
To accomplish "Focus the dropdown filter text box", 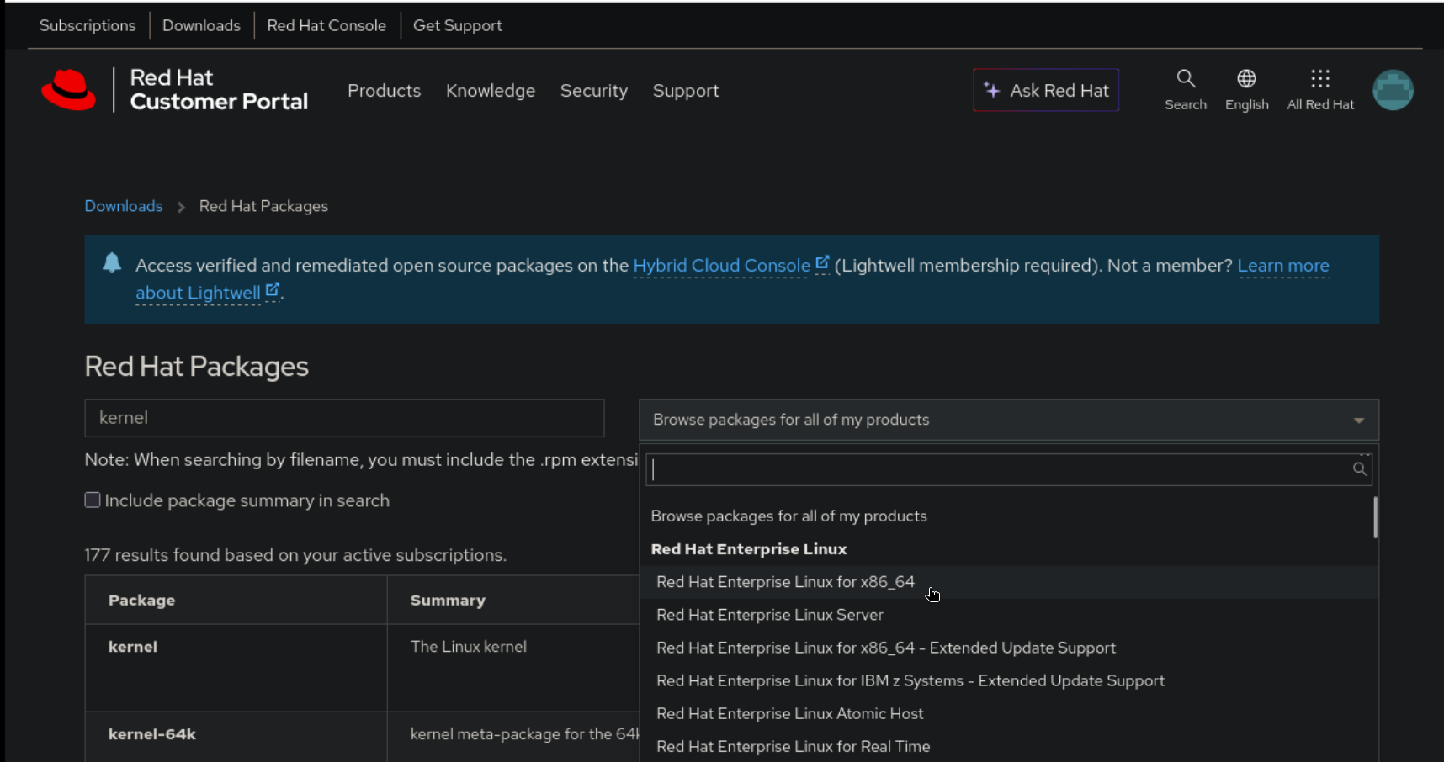I will [x=1009, y=469].
